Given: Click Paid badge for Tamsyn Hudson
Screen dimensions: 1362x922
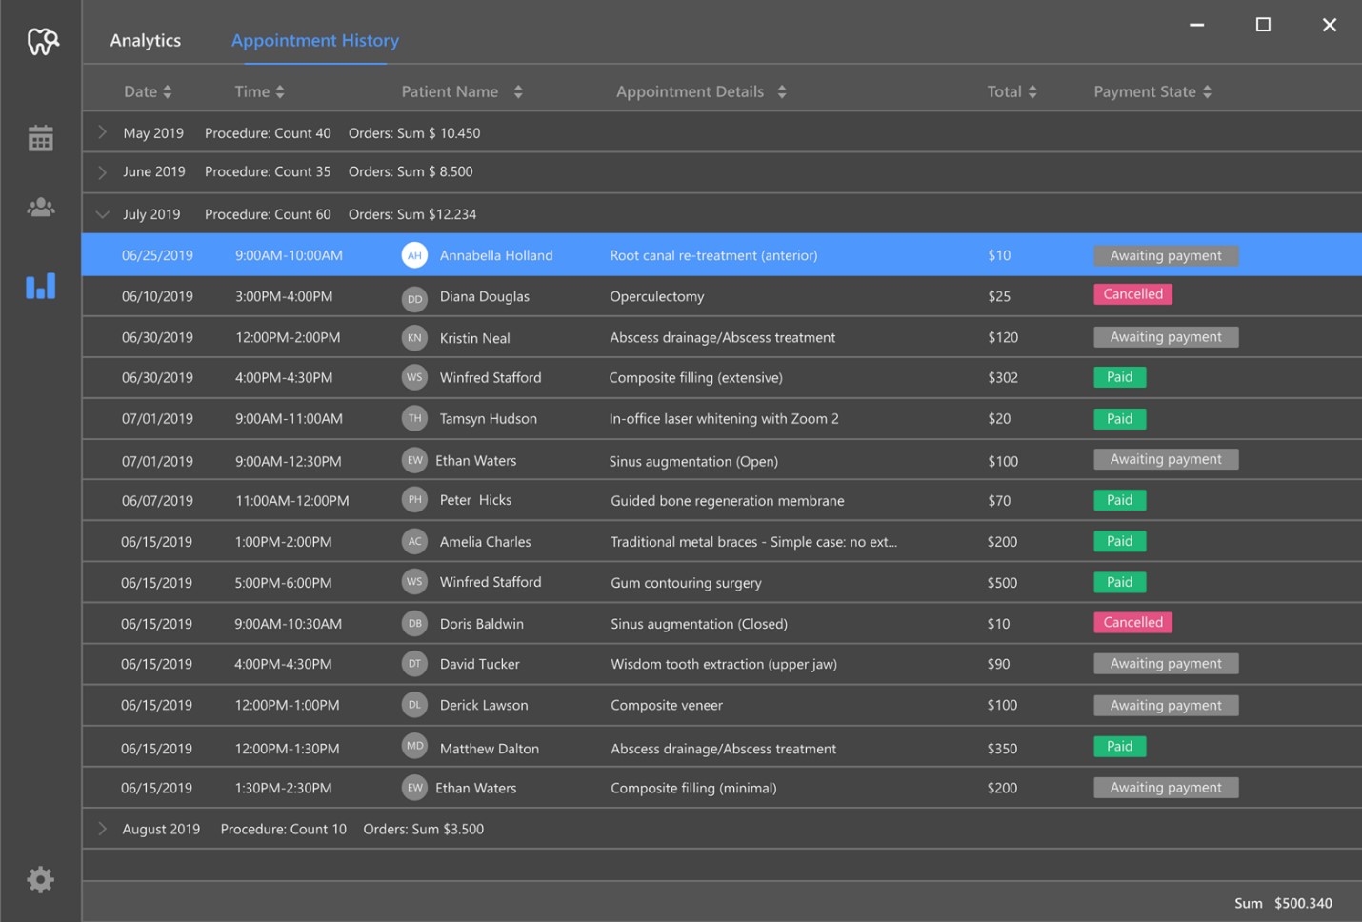Looking at the screenshot, I should (1119, 419).
